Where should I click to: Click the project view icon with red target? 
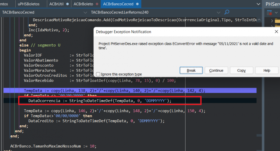pos(269,13)
